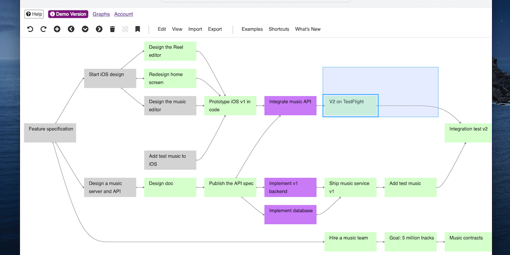
Task: Click the Demo Version badge
Action: click(68, 14)
